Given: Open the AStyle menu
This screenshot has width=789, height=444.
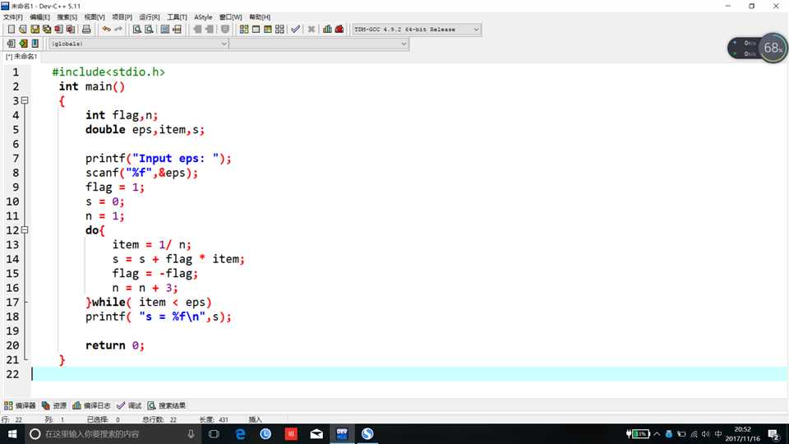Looking at the screenshot, I should [x=203, y=17].
